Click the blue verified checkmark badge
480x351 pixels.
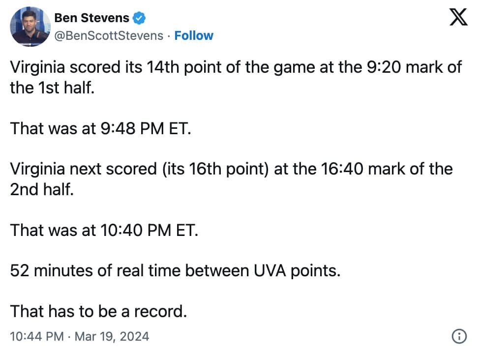point(139,17)
